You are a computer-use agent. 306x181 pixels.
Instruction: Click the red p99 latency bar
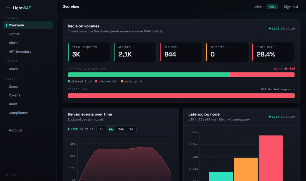click(x=271, y=158)
